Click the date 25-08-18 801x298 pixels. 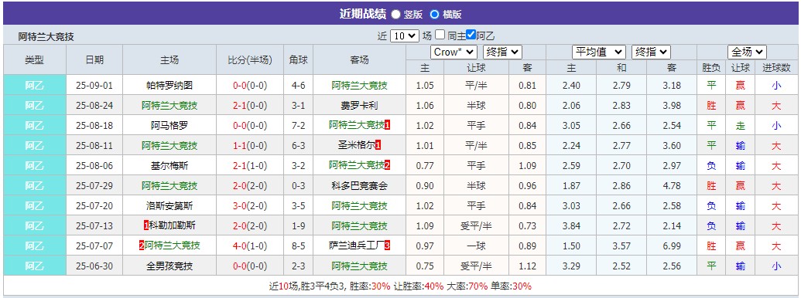(94, 126)
